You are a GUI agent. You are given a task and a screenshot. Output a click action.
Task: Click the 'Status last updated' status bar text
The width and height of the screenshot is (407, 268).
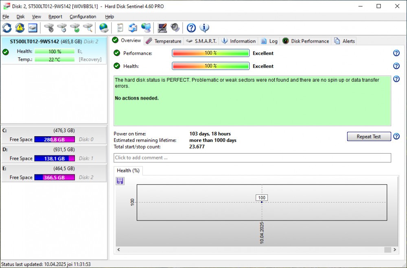point(46,264)
